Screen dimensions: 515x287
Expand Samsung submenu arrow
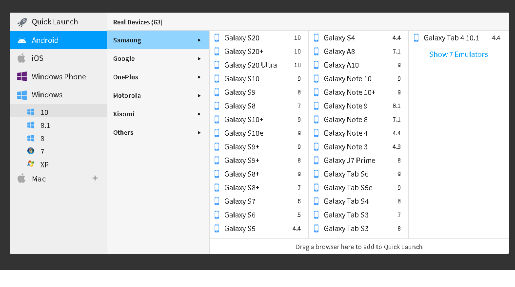(x=199, y=40)
